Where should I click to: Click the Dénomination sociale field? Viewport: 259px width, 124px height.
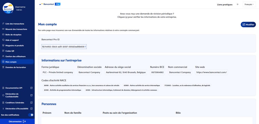tap(89, 72)
